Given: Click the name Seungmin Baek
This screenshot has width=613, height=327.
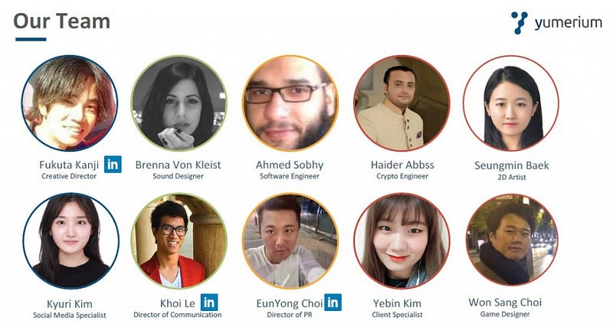Looking at the screenshot, I should point(512,165).
